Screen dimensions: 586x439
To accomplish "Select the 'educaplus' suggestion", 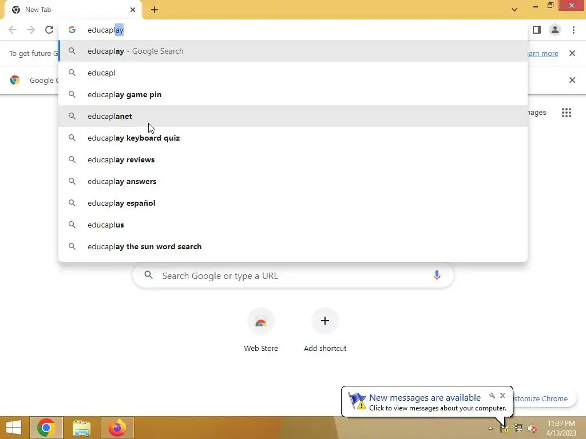I will tap(293, 225).
